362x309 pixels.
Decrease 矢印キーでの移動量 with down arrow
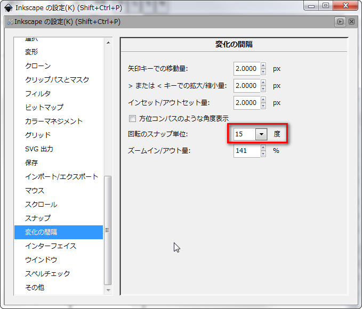(x=263, y=72)
